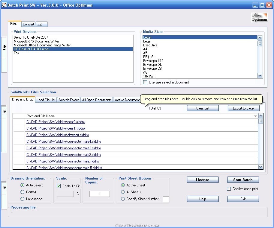Expand the Tip panel beside file list

(x=4, y=112)
